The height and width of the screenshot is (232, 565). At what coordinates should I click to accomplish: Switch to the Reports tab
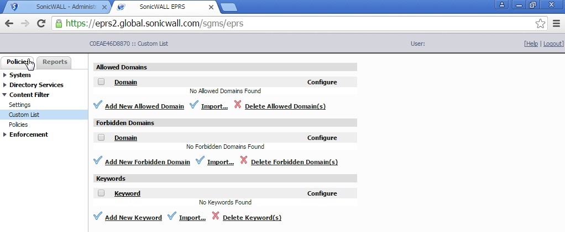(55, 62)
